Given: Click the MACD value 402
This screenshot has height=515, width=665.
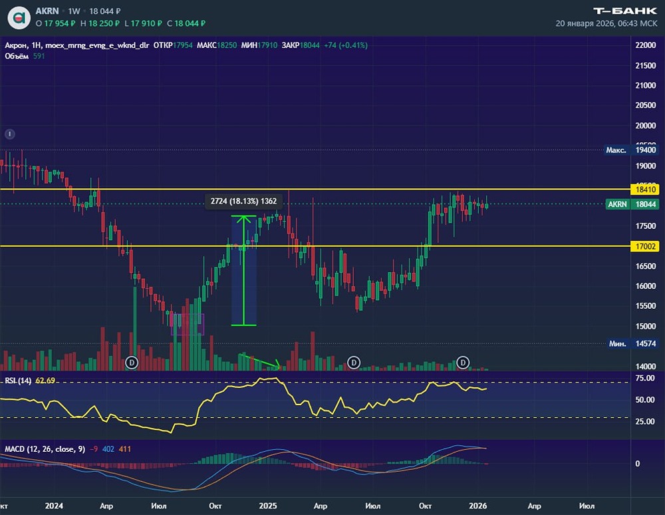Looking at the screenshot, I should (108, 449).
